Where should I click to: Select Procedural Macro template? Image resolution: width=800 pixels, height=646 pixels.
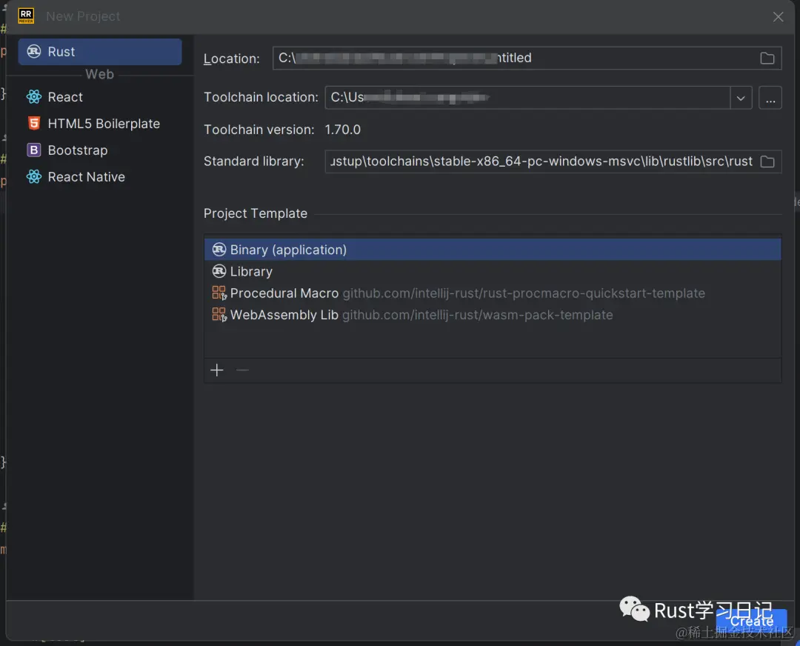493,293
